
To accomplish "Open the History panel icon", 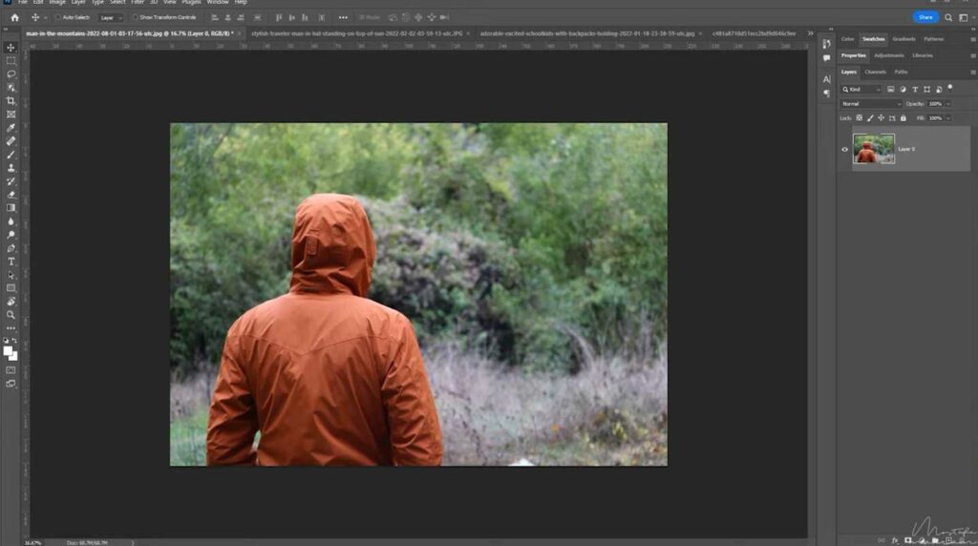I will [x=826, y=44].
